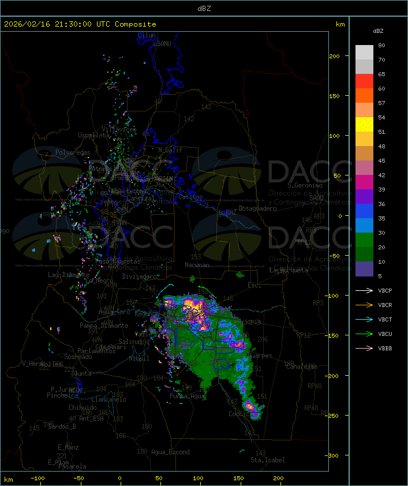Click the dBZ title in top bar
Viewport: 408px width, 486px height.
click(204, 9)
